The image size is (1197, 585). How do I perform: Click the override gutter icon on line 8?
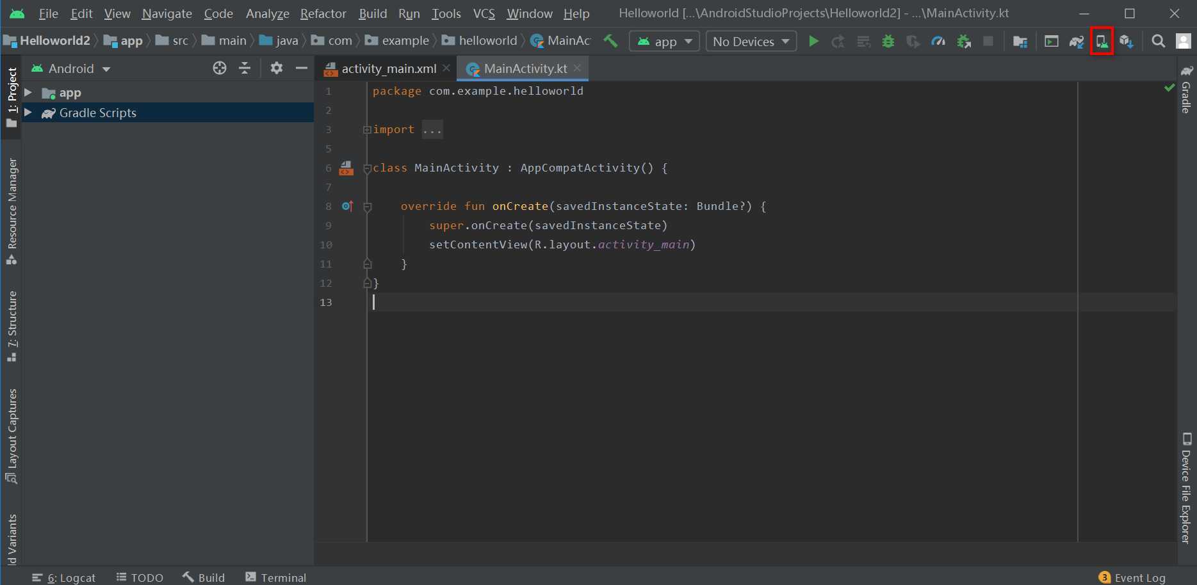pos(347,206)
